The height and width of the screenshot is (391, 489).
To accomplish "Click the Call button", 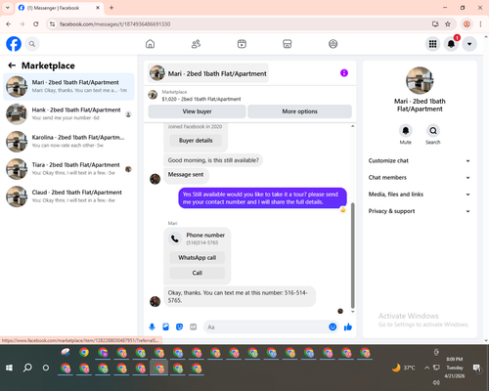I will pyautogui.click(x=198, y=273).
